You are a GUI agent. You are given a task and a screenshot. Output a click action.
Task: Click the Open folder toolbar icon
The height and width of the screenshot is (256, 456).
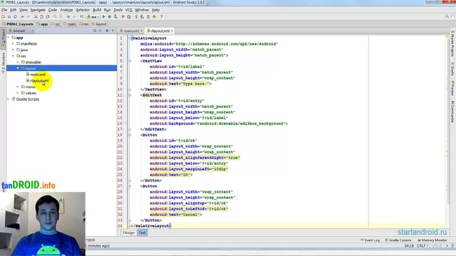3,17
